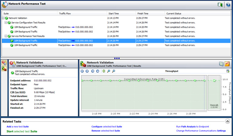Open the results chart sidebar icon
The width and height of the screenshot is (233, 136).
[x=4, y=69]
